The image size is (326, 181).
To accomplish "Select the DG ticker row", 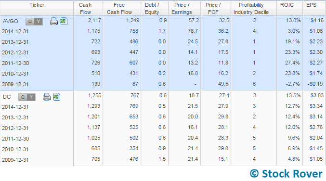I will (x=163, y=96).
